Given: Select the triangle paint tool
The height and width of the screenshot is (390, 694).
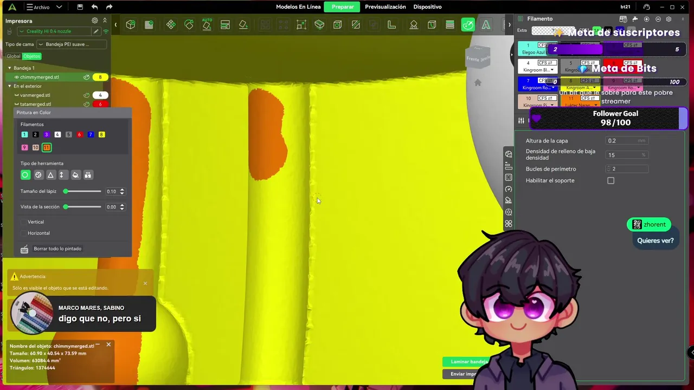Looking at the screenshot, I should [x=50, y=175].
